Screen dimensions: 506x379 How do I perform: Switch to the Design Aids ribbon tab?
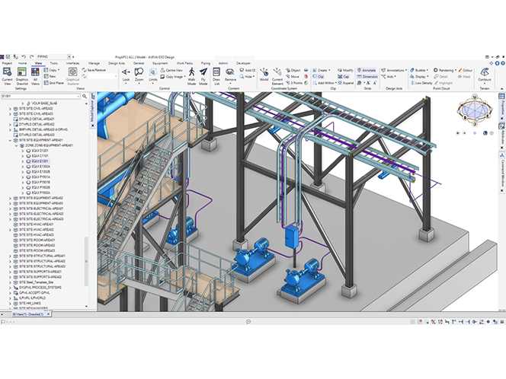coord(117,63)
